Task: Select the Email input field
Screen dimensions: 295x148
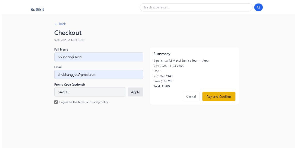Action: pos(99,74)
